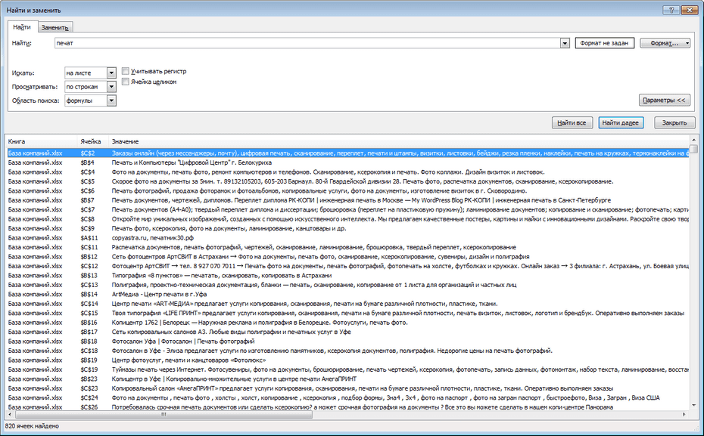
Task: Switch to the Найти tab
Action: [22, 27]
